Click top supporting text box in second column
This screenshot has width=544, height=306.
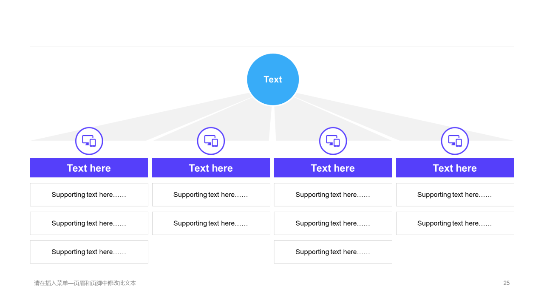click(211, 195)
